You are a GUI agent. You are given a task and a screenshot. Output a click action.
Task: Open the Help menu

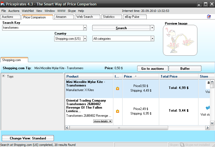tap(81, 11)
